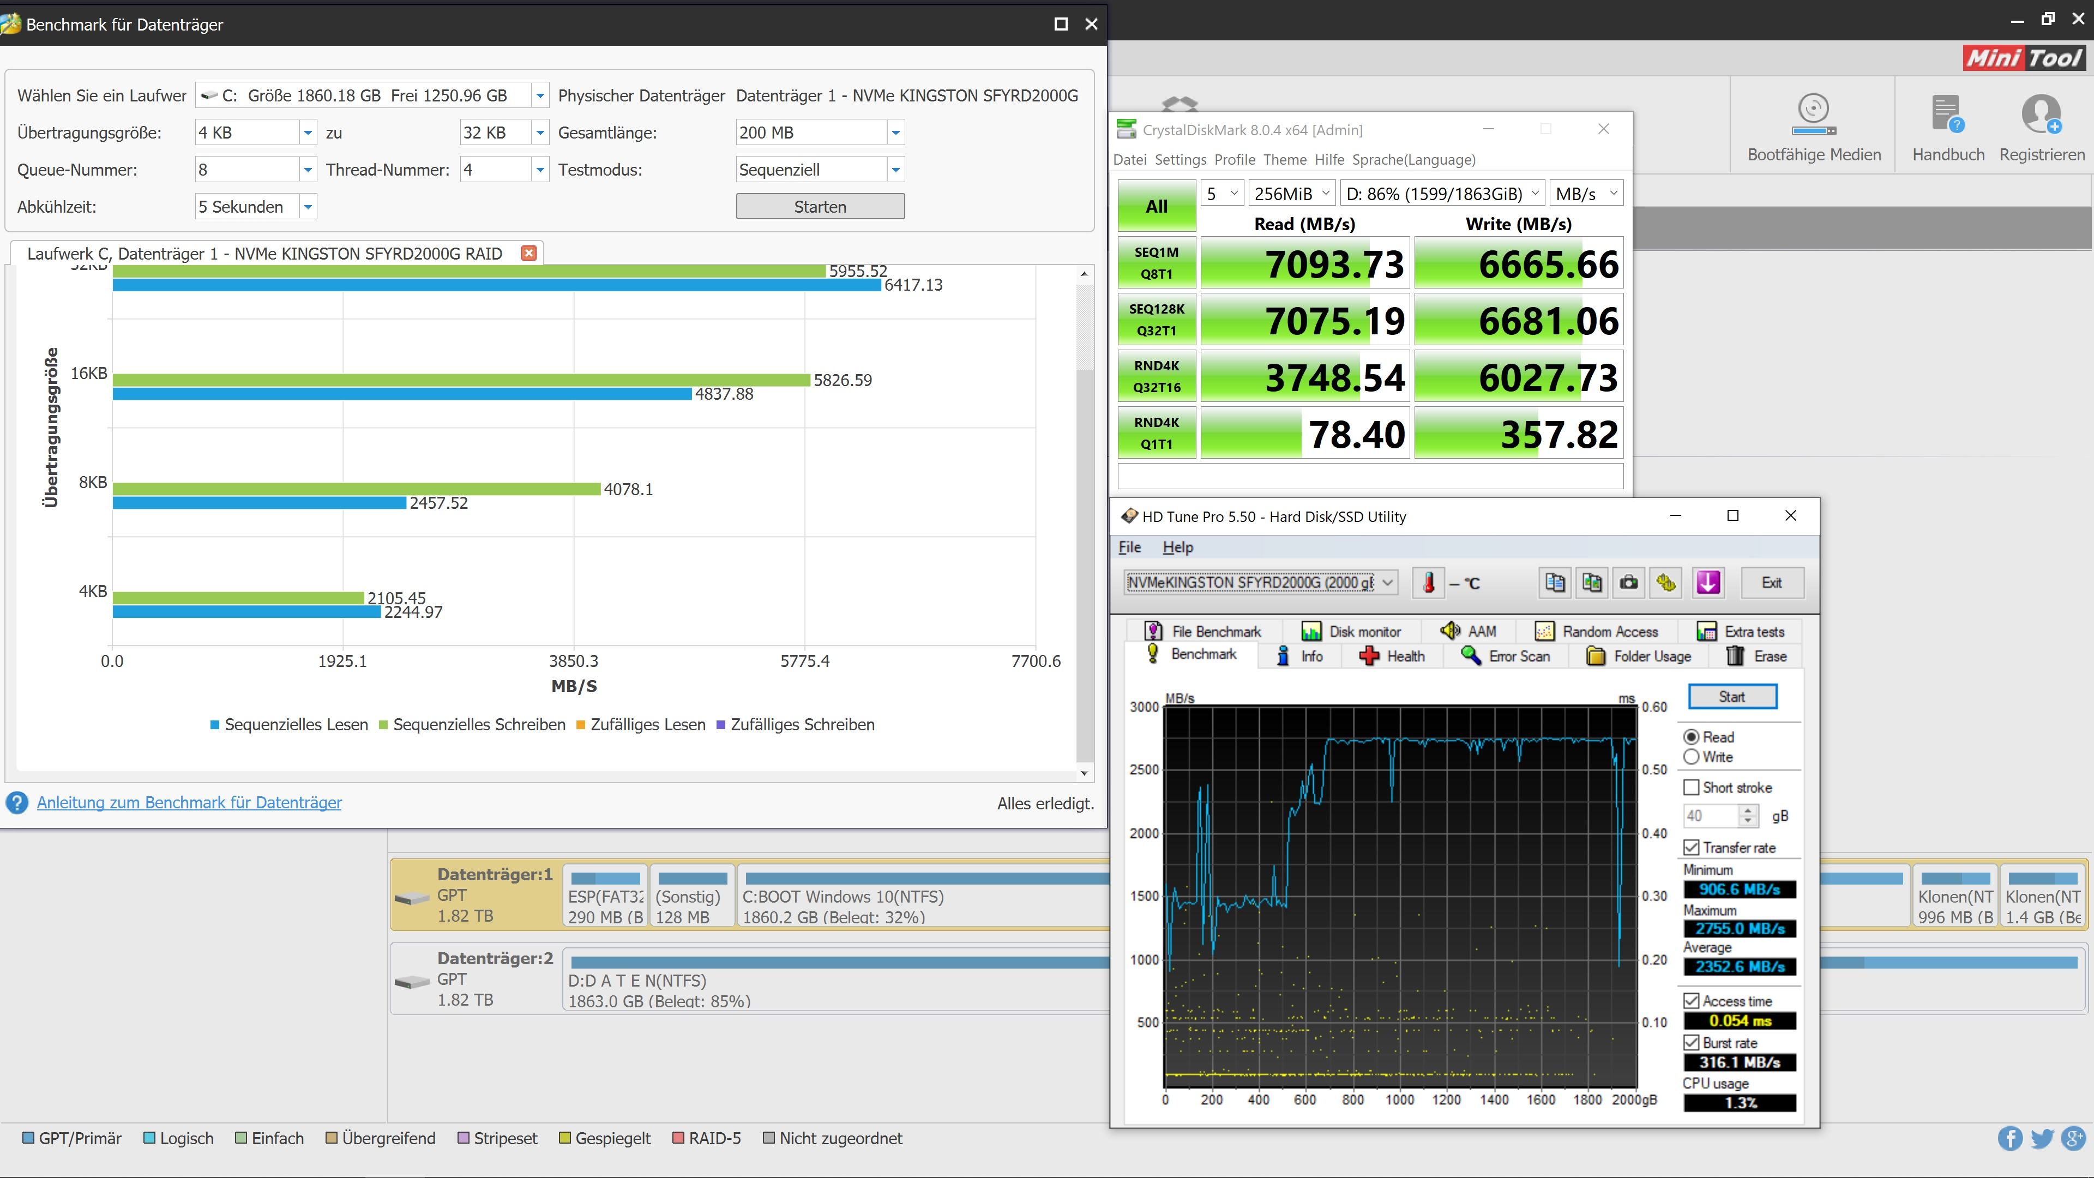Click CrystalDiskMark All button
Image resolution: width=2094 pixels, height=1178 pixels.
tap(1156, 207)
